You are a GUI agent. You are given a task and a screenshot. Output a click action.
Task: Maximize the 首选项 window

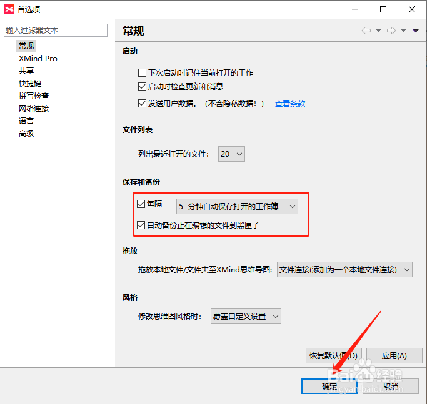pyautogui.click(x=383, y=9)
